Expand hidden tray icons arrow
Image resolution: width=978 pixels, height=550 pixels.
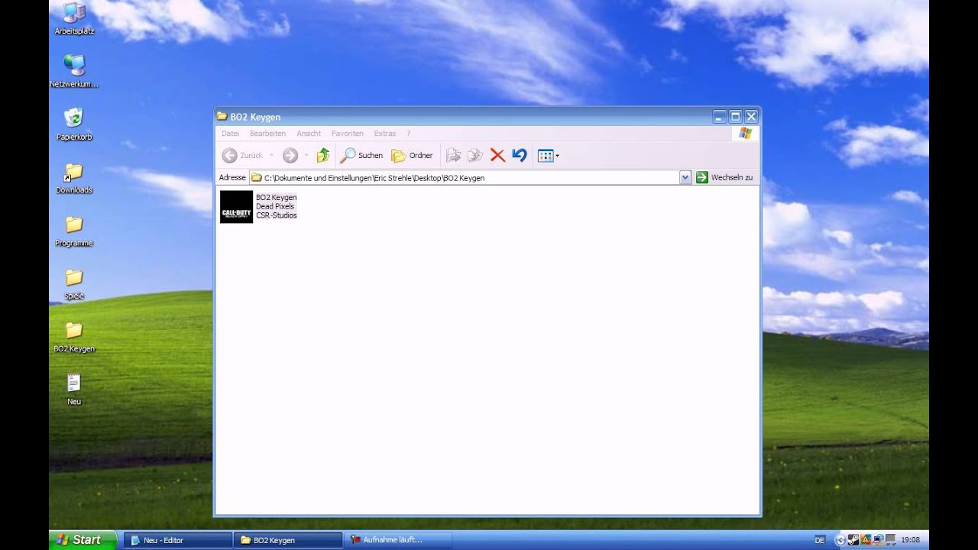[x=840, y=540]
